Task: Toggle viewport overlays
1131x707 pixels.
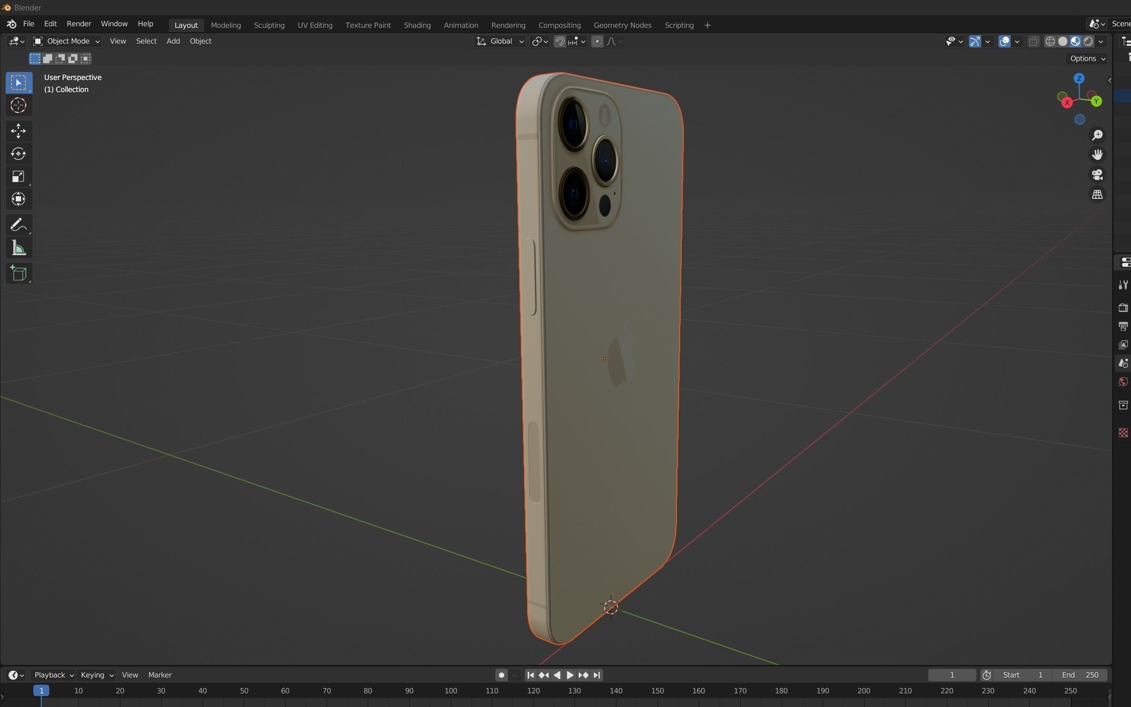Action: point(1004,41)
